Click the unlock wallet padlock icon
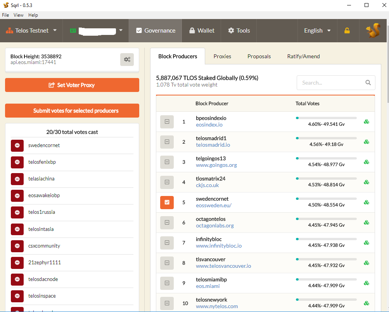389x312 pixels. click(347, 31)
